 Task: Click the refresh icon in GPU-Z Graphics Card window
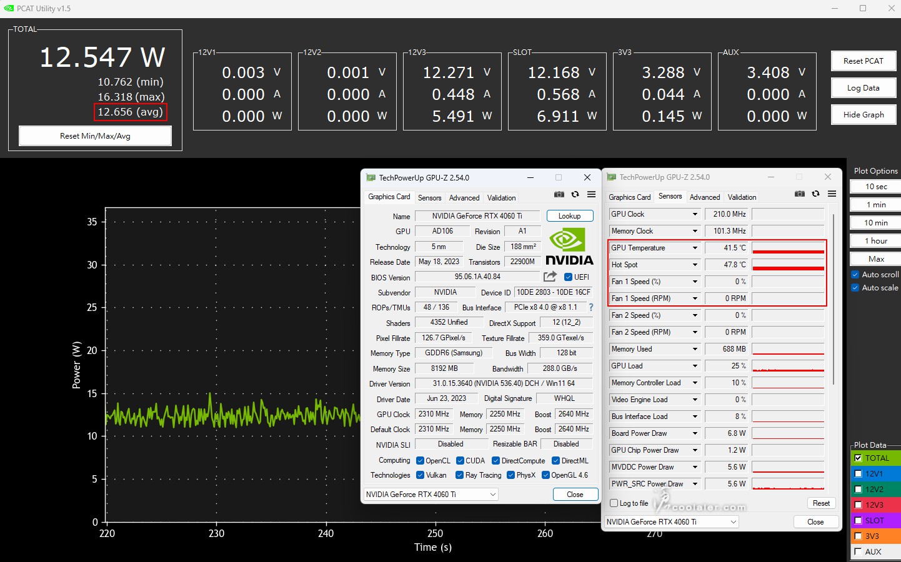pyautogui.click(x=575, y=194)
